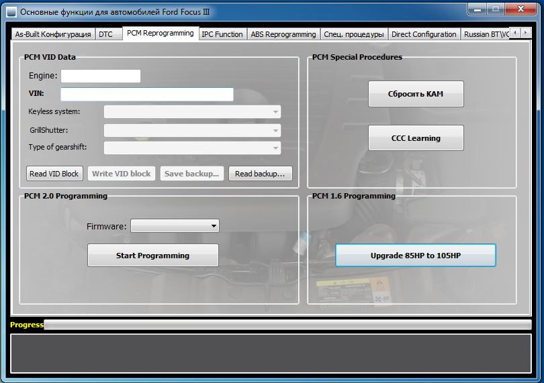The image size is (544, 383).
Task: Click the Start Programming button
Action: tap(153, 256)
